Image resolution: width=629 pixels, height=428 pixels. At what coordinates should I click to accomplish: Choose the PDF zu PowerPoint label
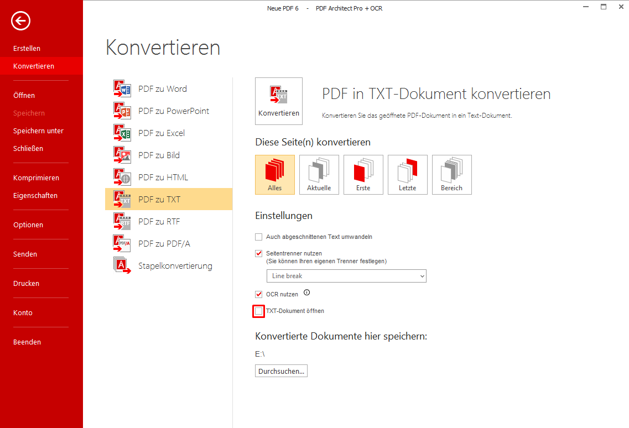(x=174, y=111)
